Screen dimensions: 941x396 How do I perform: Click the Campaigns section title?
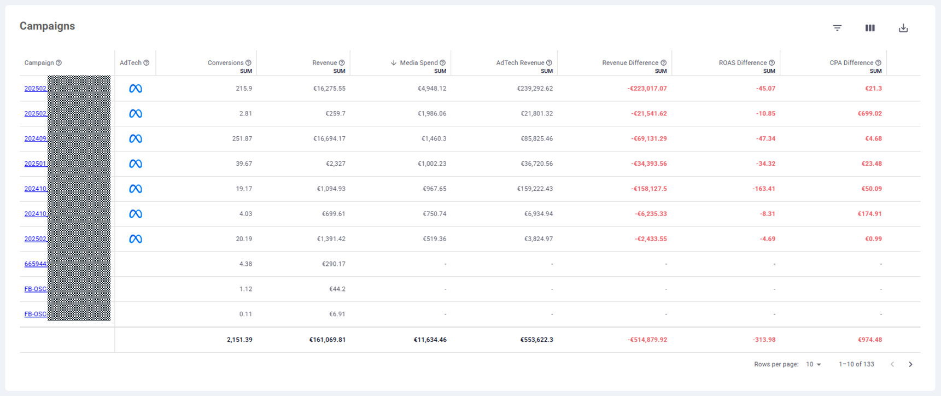click(x=47, y=26)
